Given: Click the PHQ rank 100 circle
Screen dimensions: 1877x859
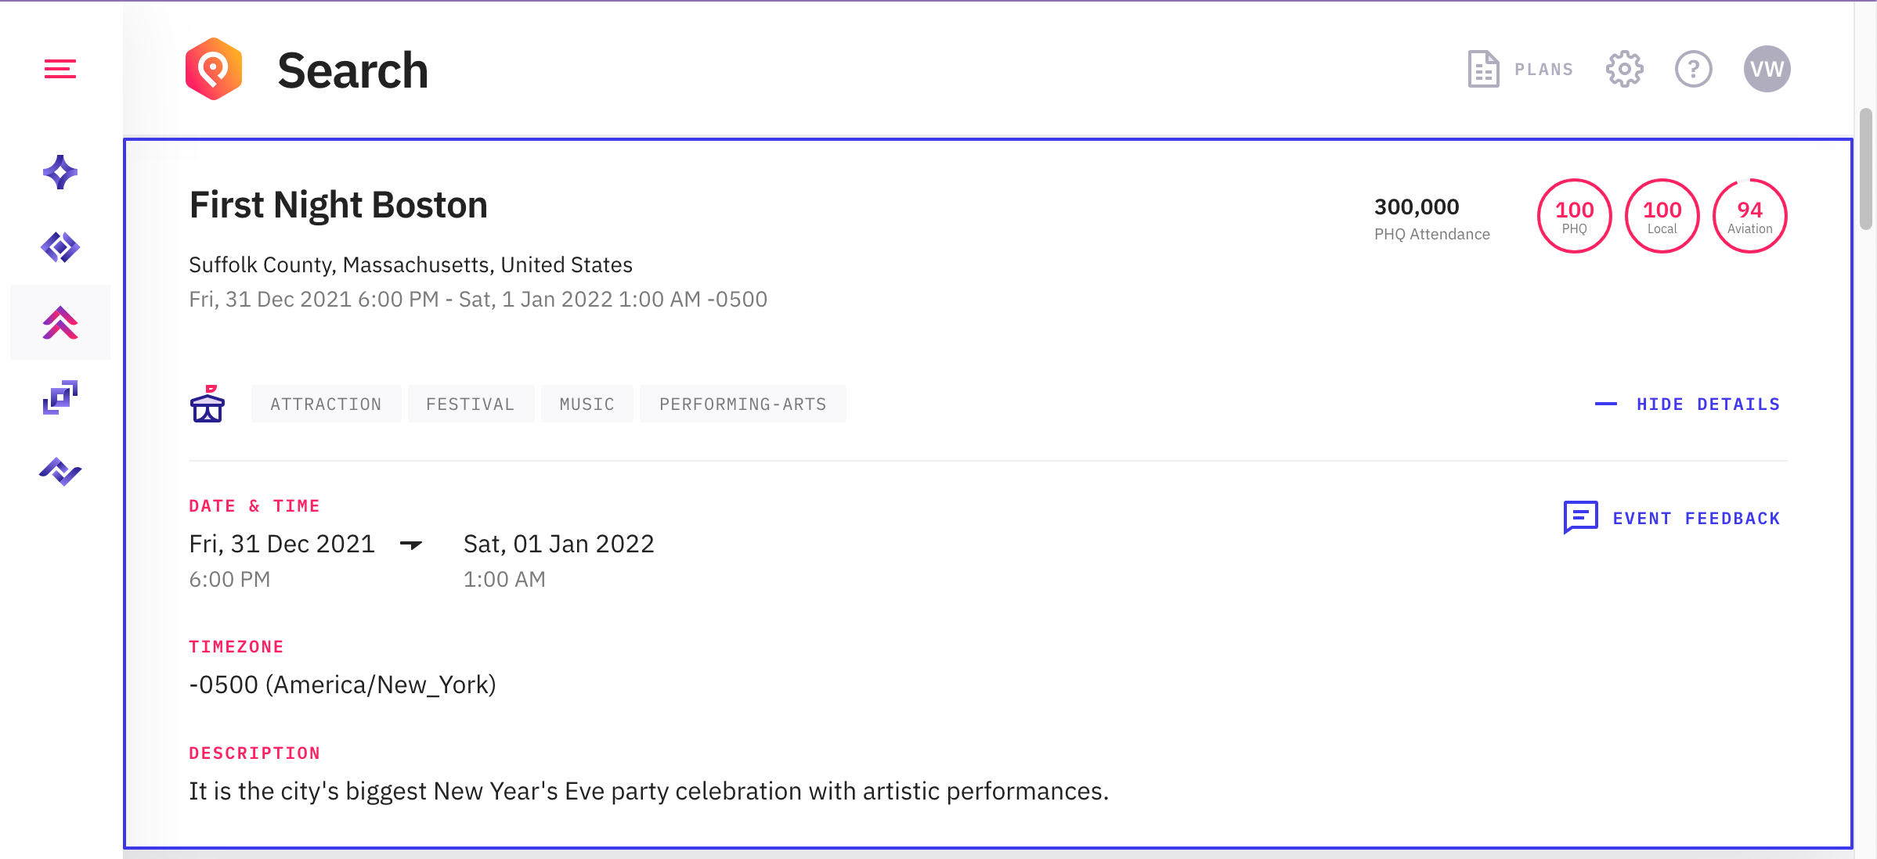Looking at the screenshot, I should [1574, 216].
